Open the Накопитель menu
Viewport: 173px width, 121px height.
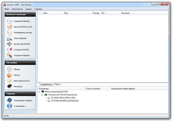coord(17,9)
